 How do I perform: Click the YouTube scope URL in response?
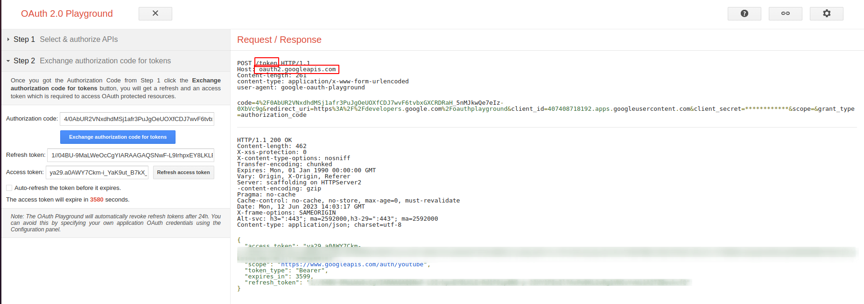point(353,264)
